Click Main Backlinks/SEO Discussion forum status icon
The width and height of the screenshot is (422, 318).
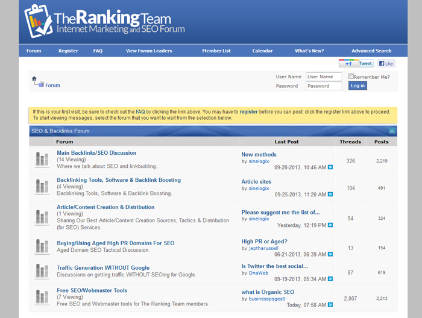click(x=42, y=159)
